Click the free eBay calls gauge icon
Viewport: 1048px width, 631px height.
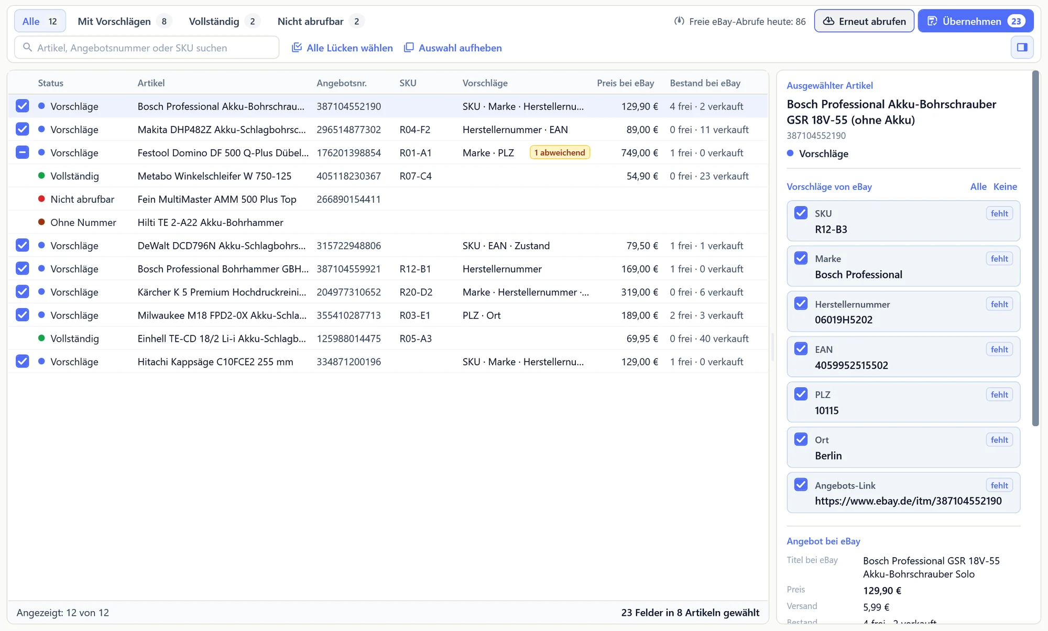679,21
